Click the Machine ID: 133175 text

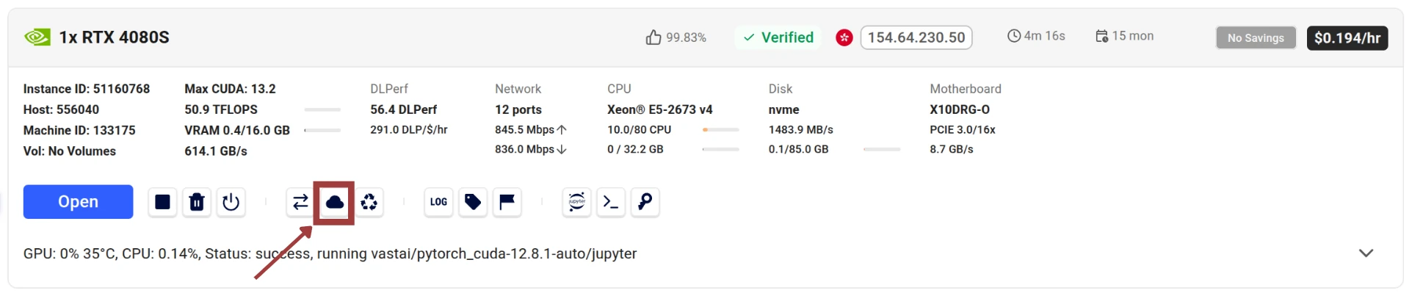(79, 130)
